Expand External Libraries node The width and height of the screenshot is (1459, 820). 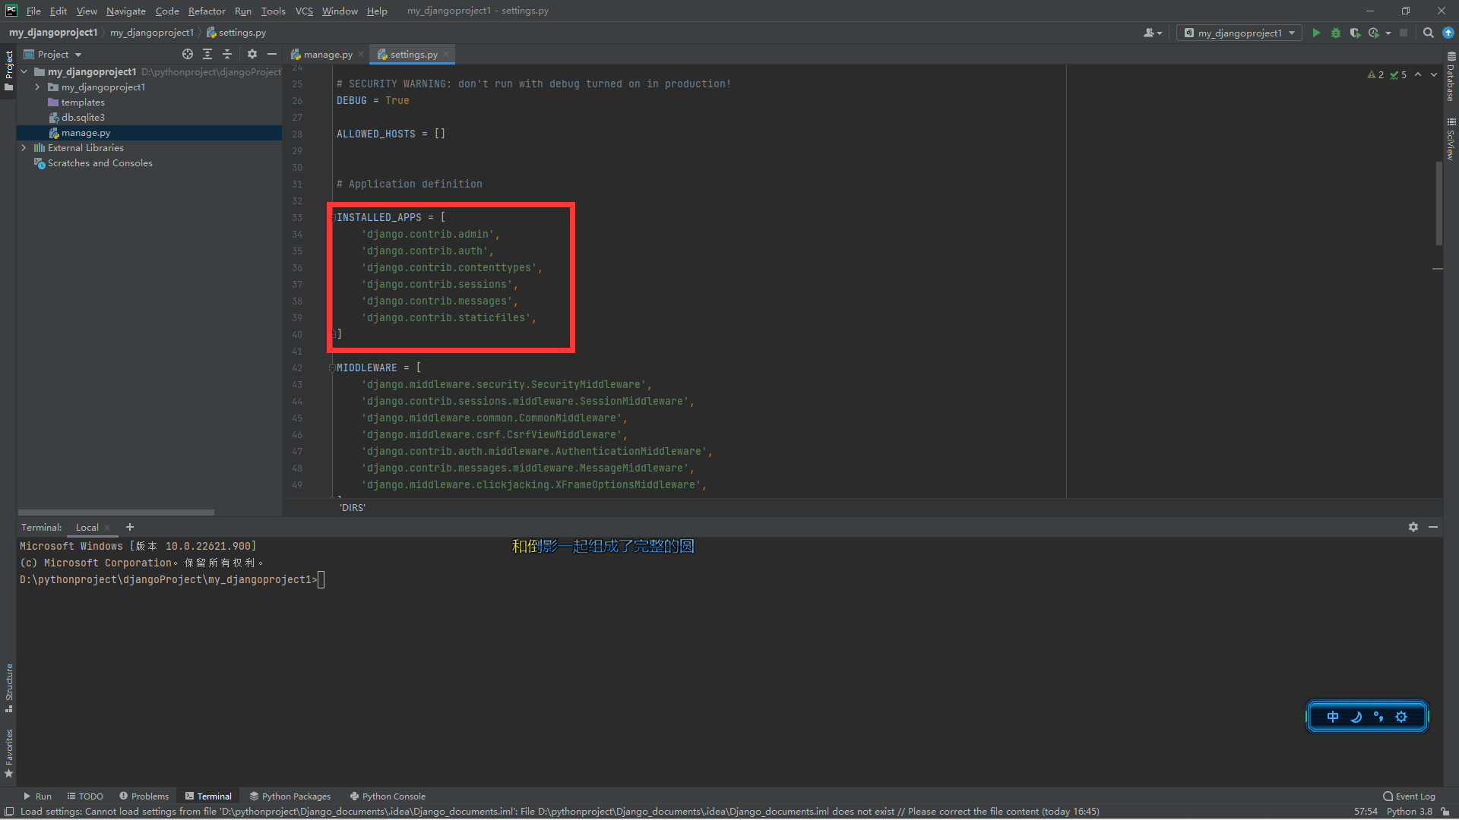pyautogui.click(x=24, y=148)
